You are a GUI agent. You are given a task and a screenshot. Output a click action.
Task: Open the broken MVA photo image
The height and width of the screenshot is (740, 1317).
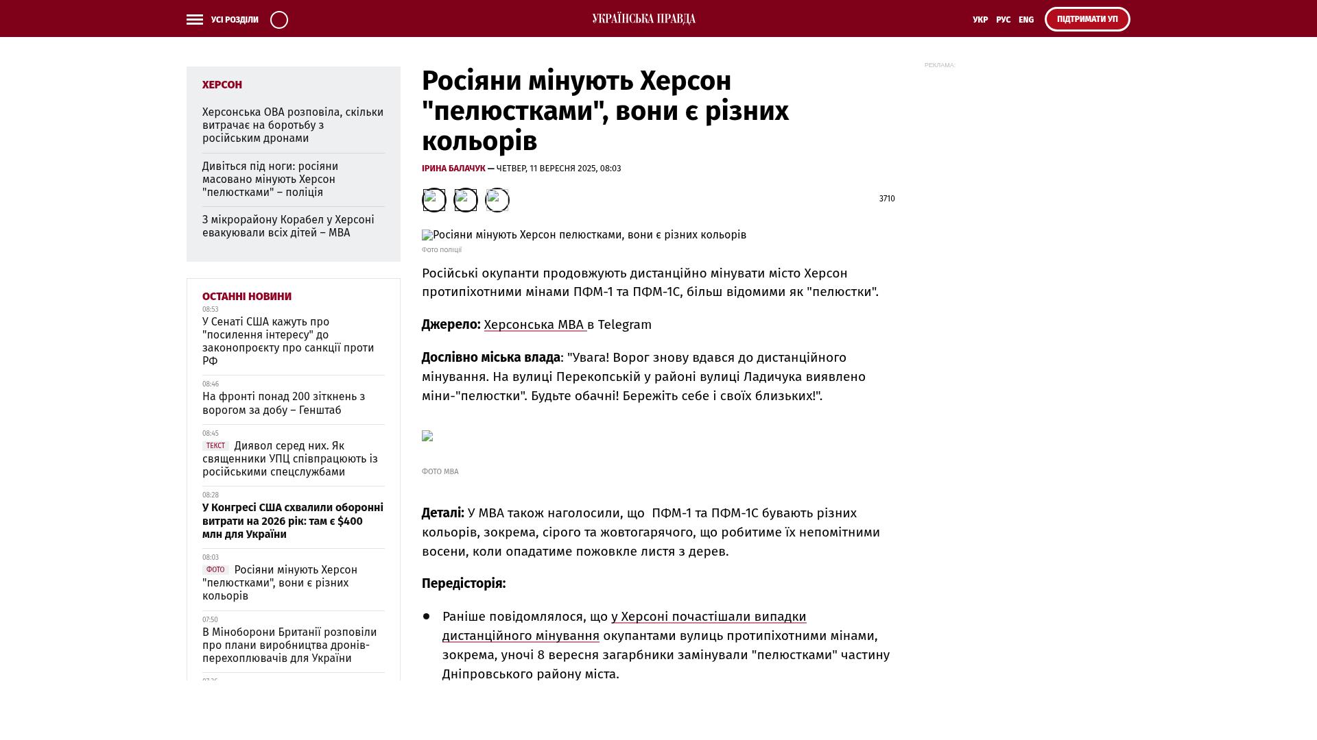pos(427,436)
